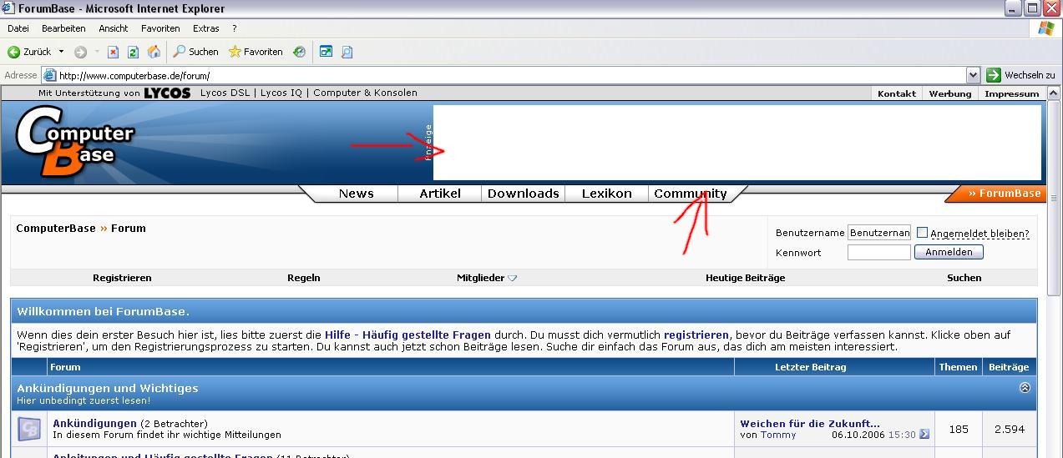Click the IE page icon in address bar
1063x458 pixels.
(50, 75)
